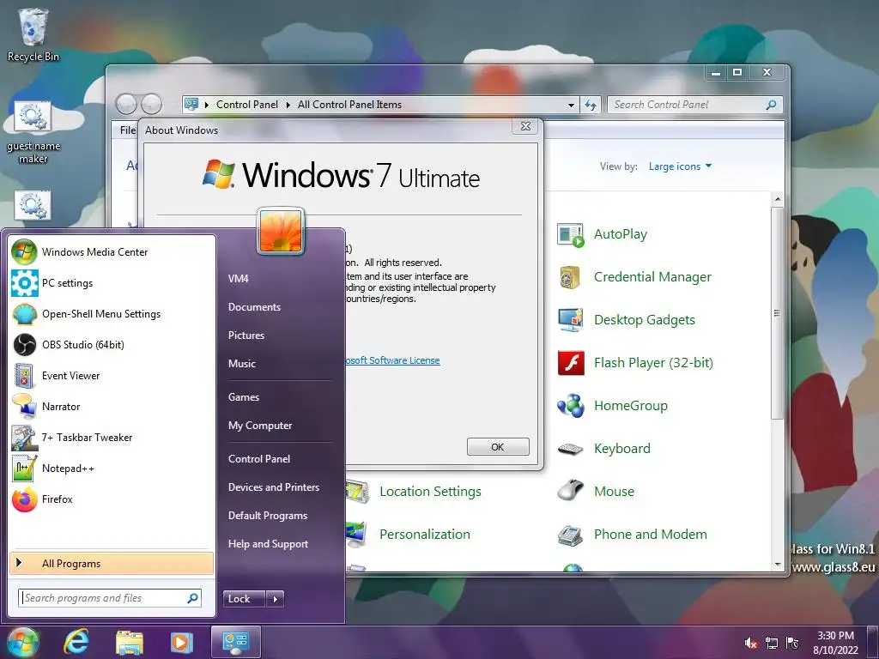Click Control Panel scrollbar up arrow
The image size is (879, 659).
coord(777,199)
